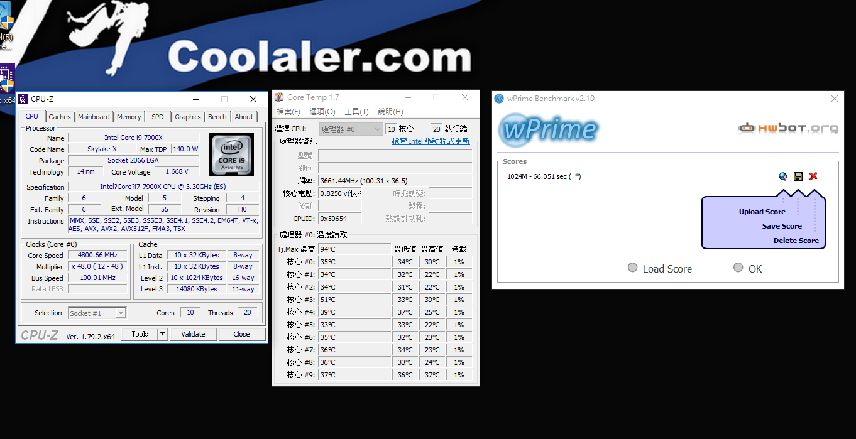Click the frequency 3661.44MHz field in Core Temp

tap(395, 181)
